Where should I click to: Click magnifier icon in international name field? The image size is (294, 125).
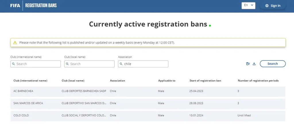[x=13, y=64]
